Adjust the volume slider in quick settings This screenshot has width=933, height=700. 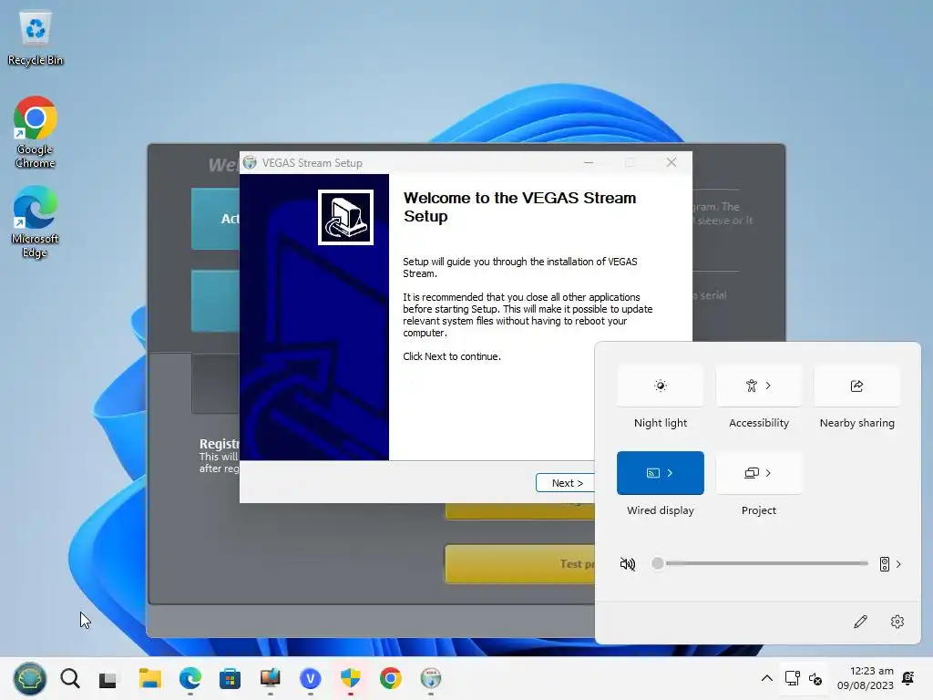coord(762,563)
